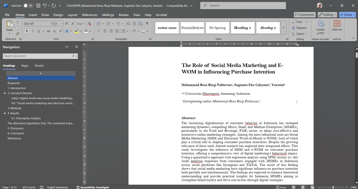Click the Cut scissors icon
The height and width of the screenshot is (189, 358).
tap(18, 22)
